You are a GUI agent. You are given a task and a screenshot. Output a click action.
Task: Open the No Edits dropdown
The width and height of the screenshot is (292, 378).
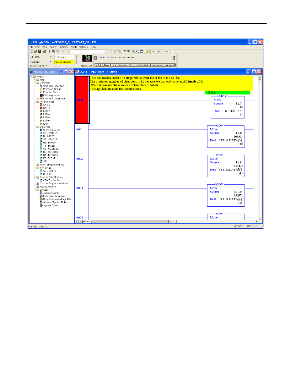(51, 62)
